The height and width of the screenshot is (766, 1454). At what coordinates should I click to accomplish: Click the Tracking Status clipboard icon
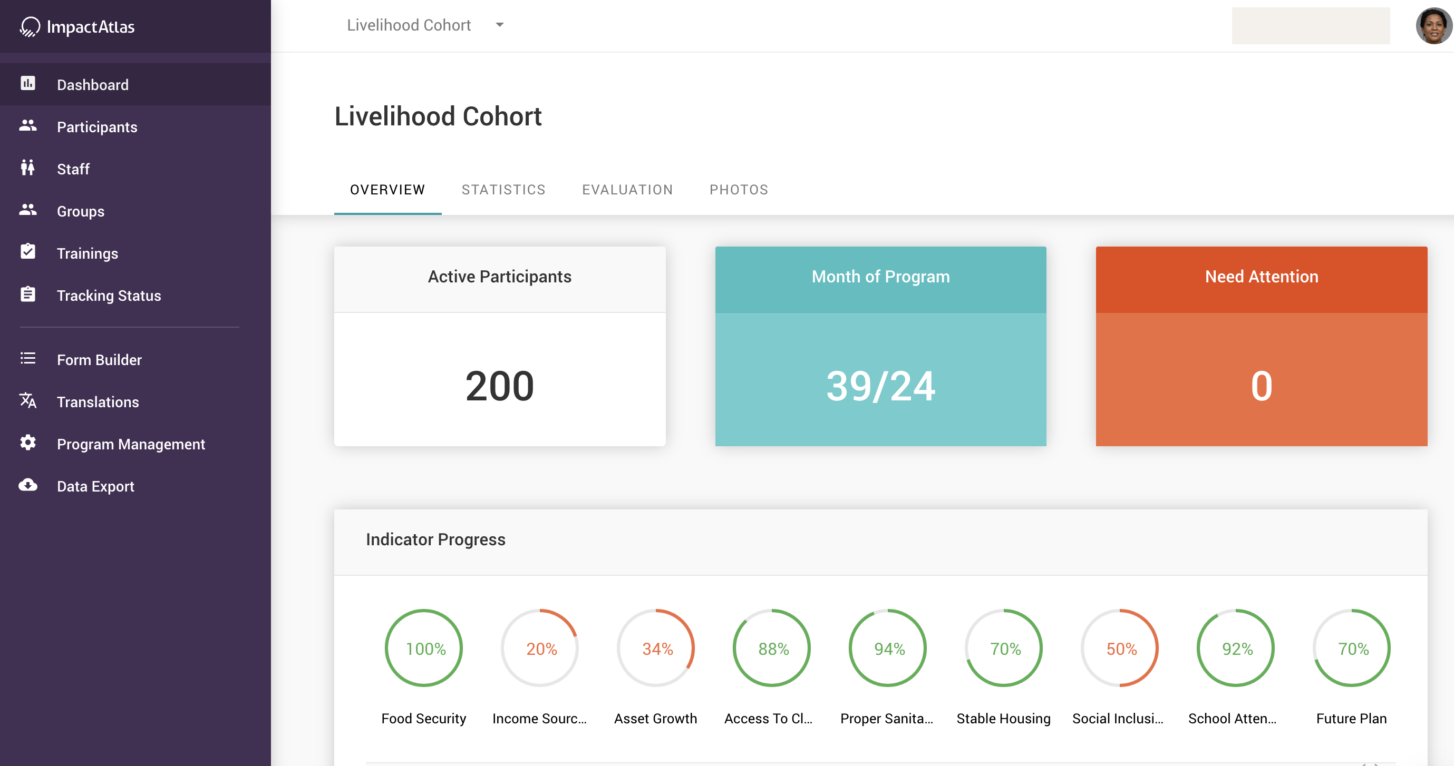point(27,294)
